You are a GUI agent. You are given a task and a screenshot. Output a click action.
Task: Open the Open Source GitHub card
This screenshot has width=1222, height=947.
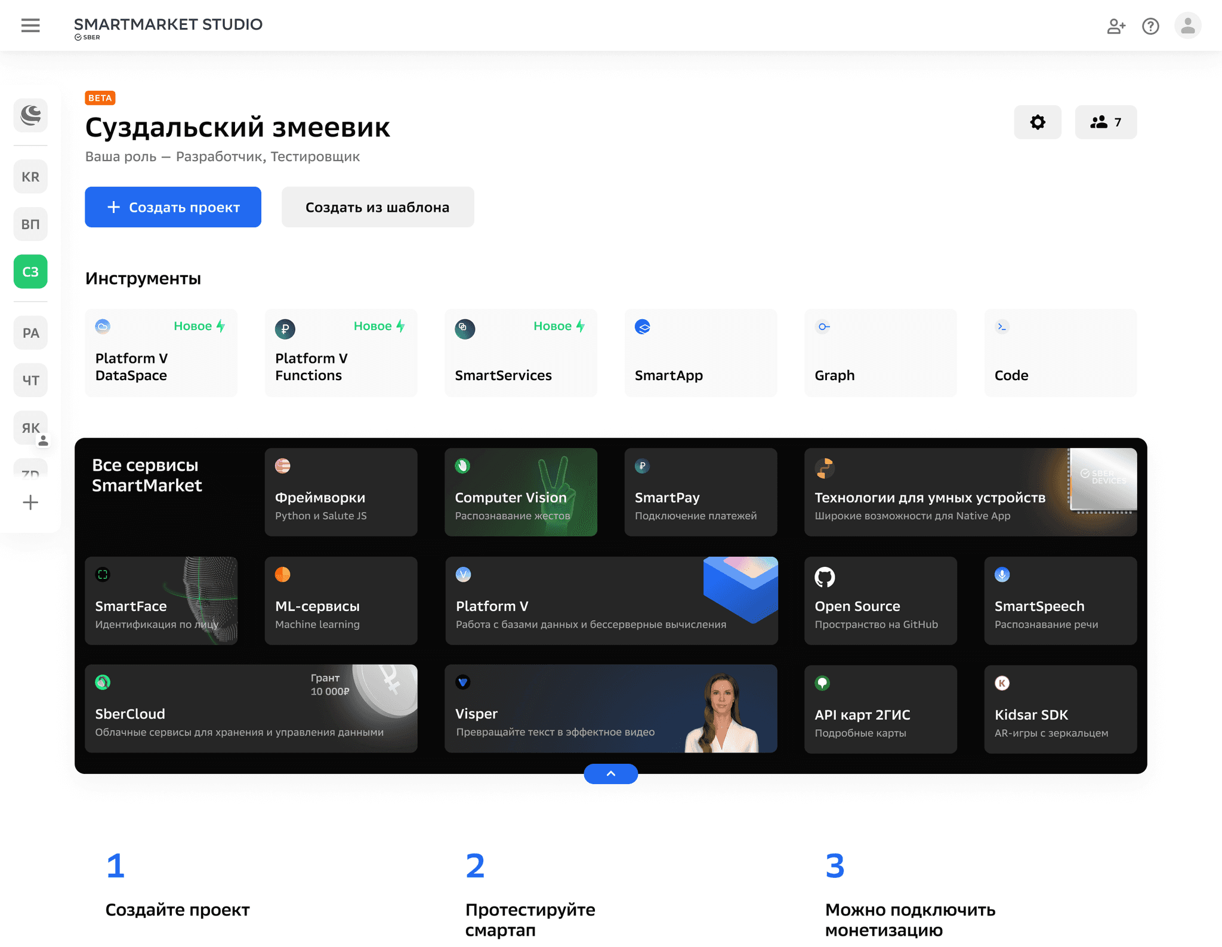pyautogui.click(x=880, y=600)
